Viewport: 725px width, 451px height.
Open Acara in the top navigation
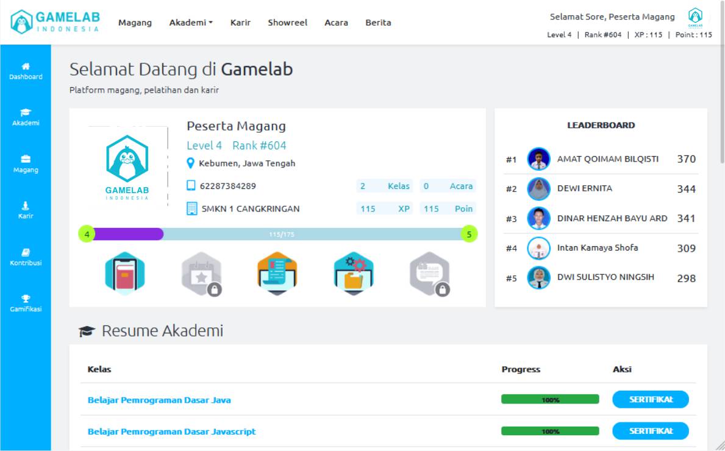pyautogui.click(x=336, y=22)
